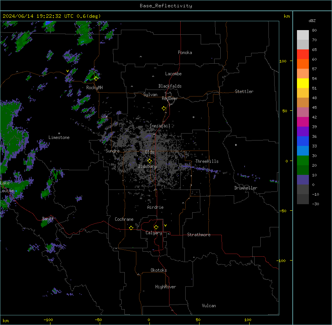The height and width of the screenshot is (325, 332).
Task: Click the white plus marker north of Drumheller
Action: click(236, 145)
